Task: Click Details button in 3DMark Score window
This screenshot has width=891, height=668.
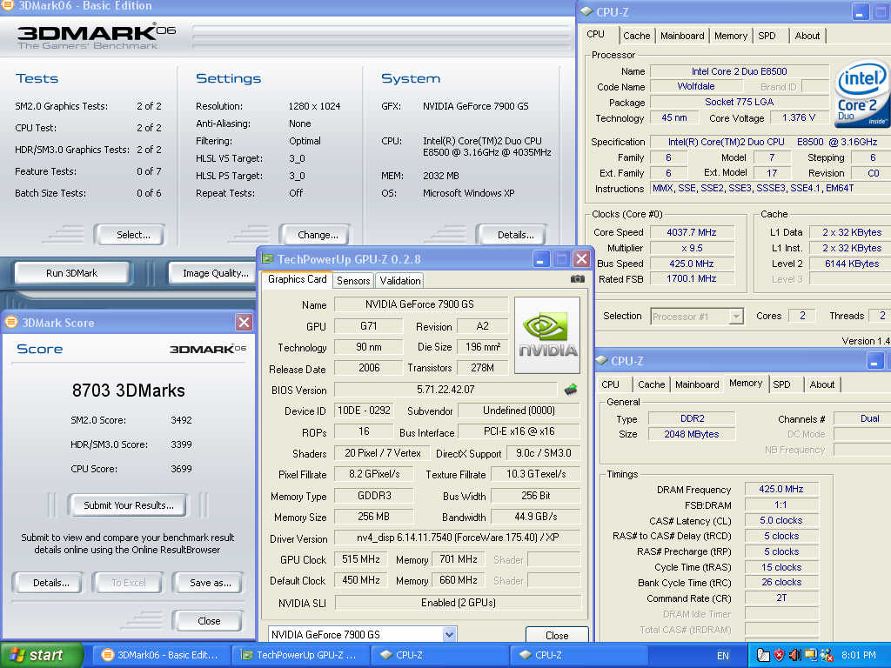Action: [x=50, y=583]
